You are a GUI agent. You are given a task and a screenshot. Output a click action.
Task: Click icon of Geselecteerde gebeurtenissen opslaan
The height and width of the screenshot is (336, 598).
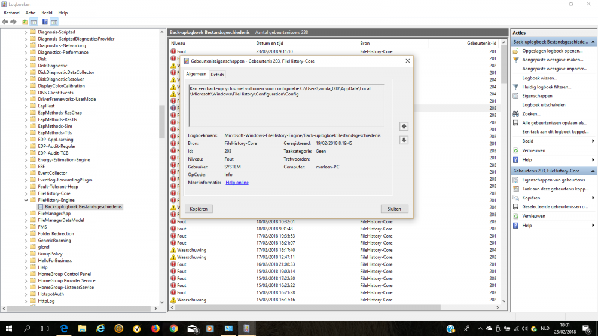point(515,207)
